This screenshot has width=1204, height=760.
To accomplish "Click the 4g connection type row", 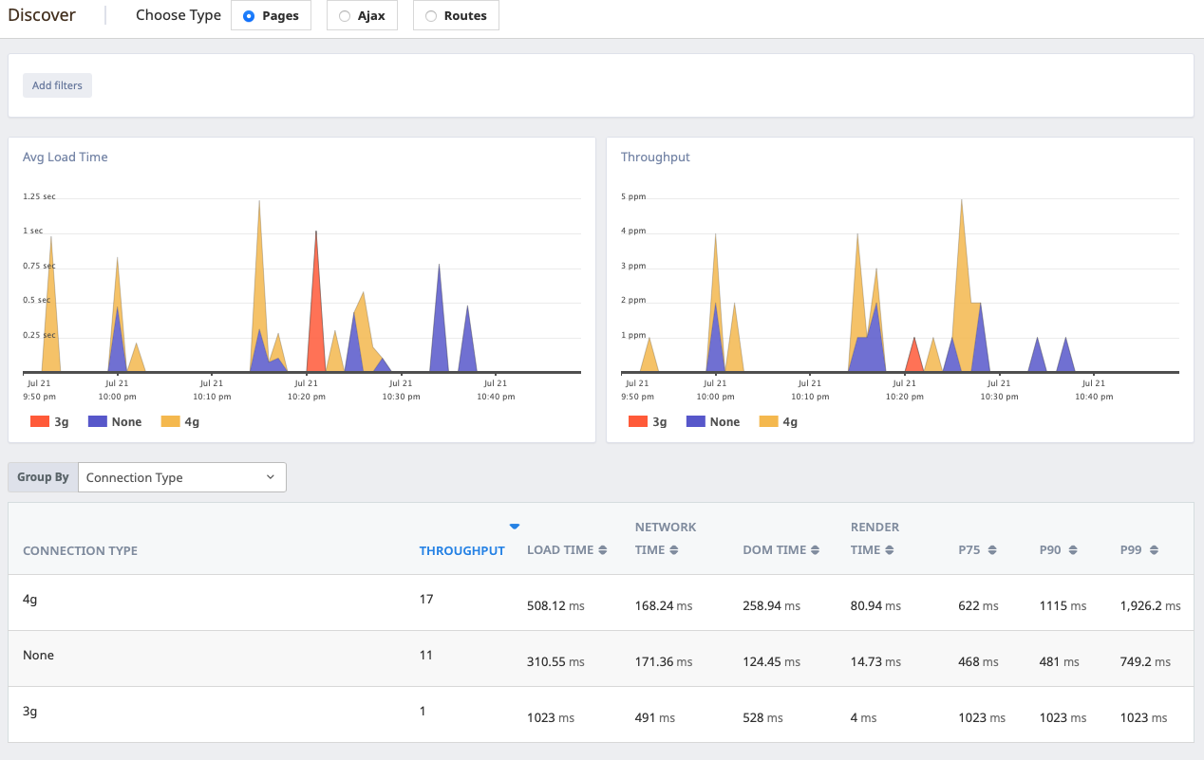I will (x=600, y=602).
